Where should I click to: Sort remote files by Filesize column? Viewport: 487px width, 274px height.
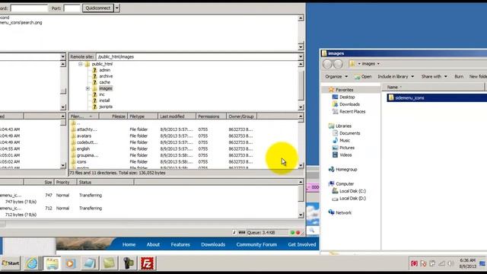point(113,116)
